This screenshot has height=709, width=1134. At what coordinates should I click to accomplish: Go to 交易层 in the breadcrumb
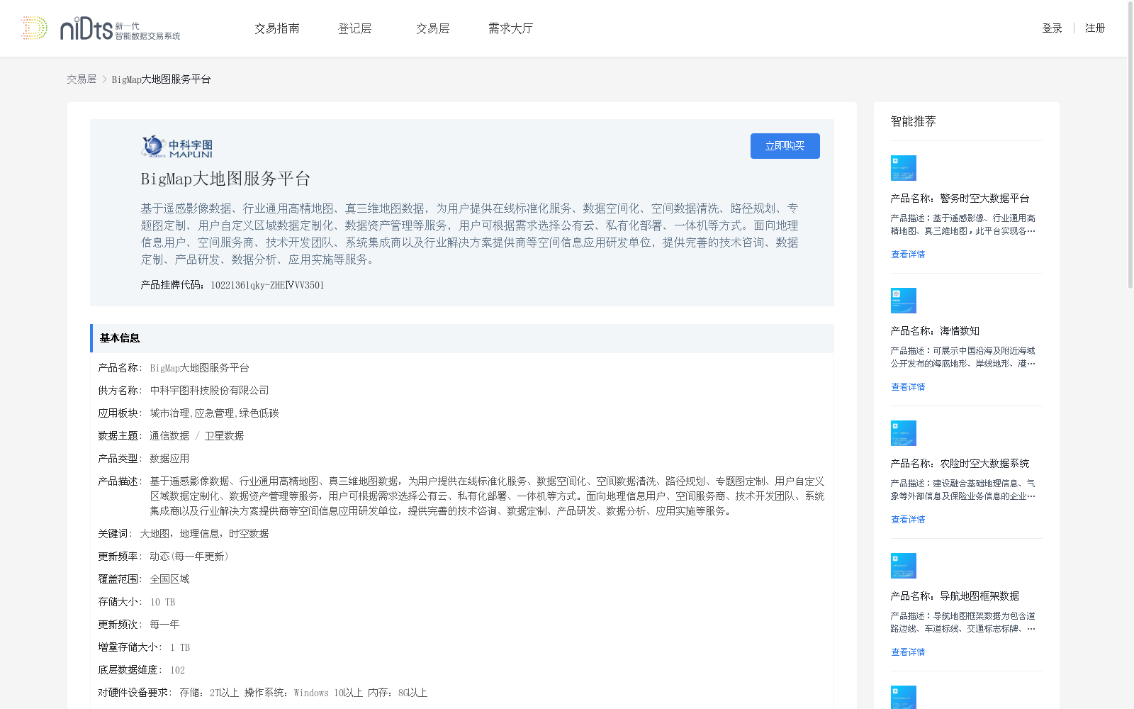click(82, 79)
